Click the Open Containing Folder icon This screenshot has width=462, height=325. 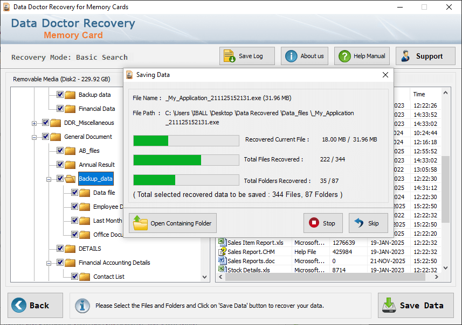coord(140,223)
